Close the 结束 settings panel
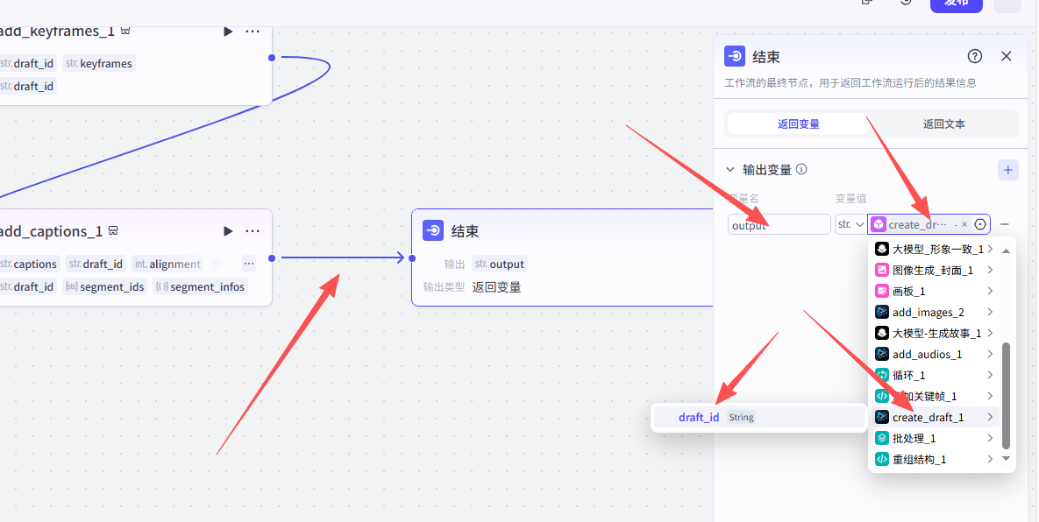This screenshot has height=522, width=1039. [x=1006, y=56]
